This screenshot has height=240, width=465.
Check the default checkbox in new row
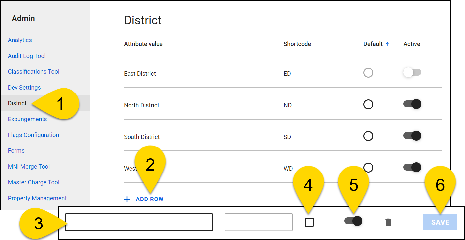[309, 222]
